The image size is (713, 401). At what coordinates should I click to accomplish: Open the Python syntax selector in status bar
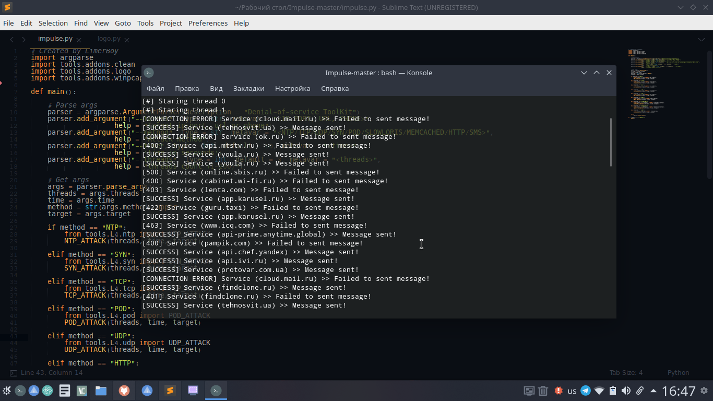[678, 373]
